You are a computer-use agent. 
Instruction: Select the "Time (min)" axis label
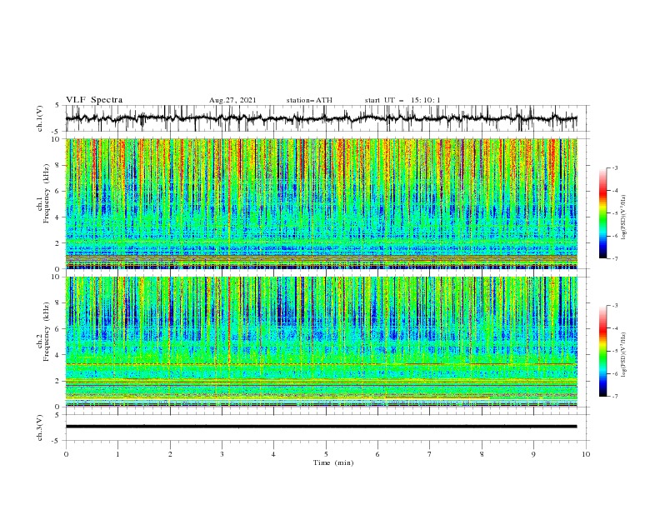333,462
